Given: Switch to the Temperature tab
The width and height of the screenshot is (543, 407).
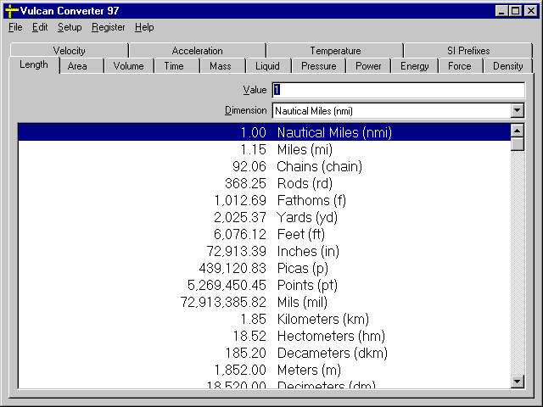Looking at the screenshot, I should coord(334,51).
